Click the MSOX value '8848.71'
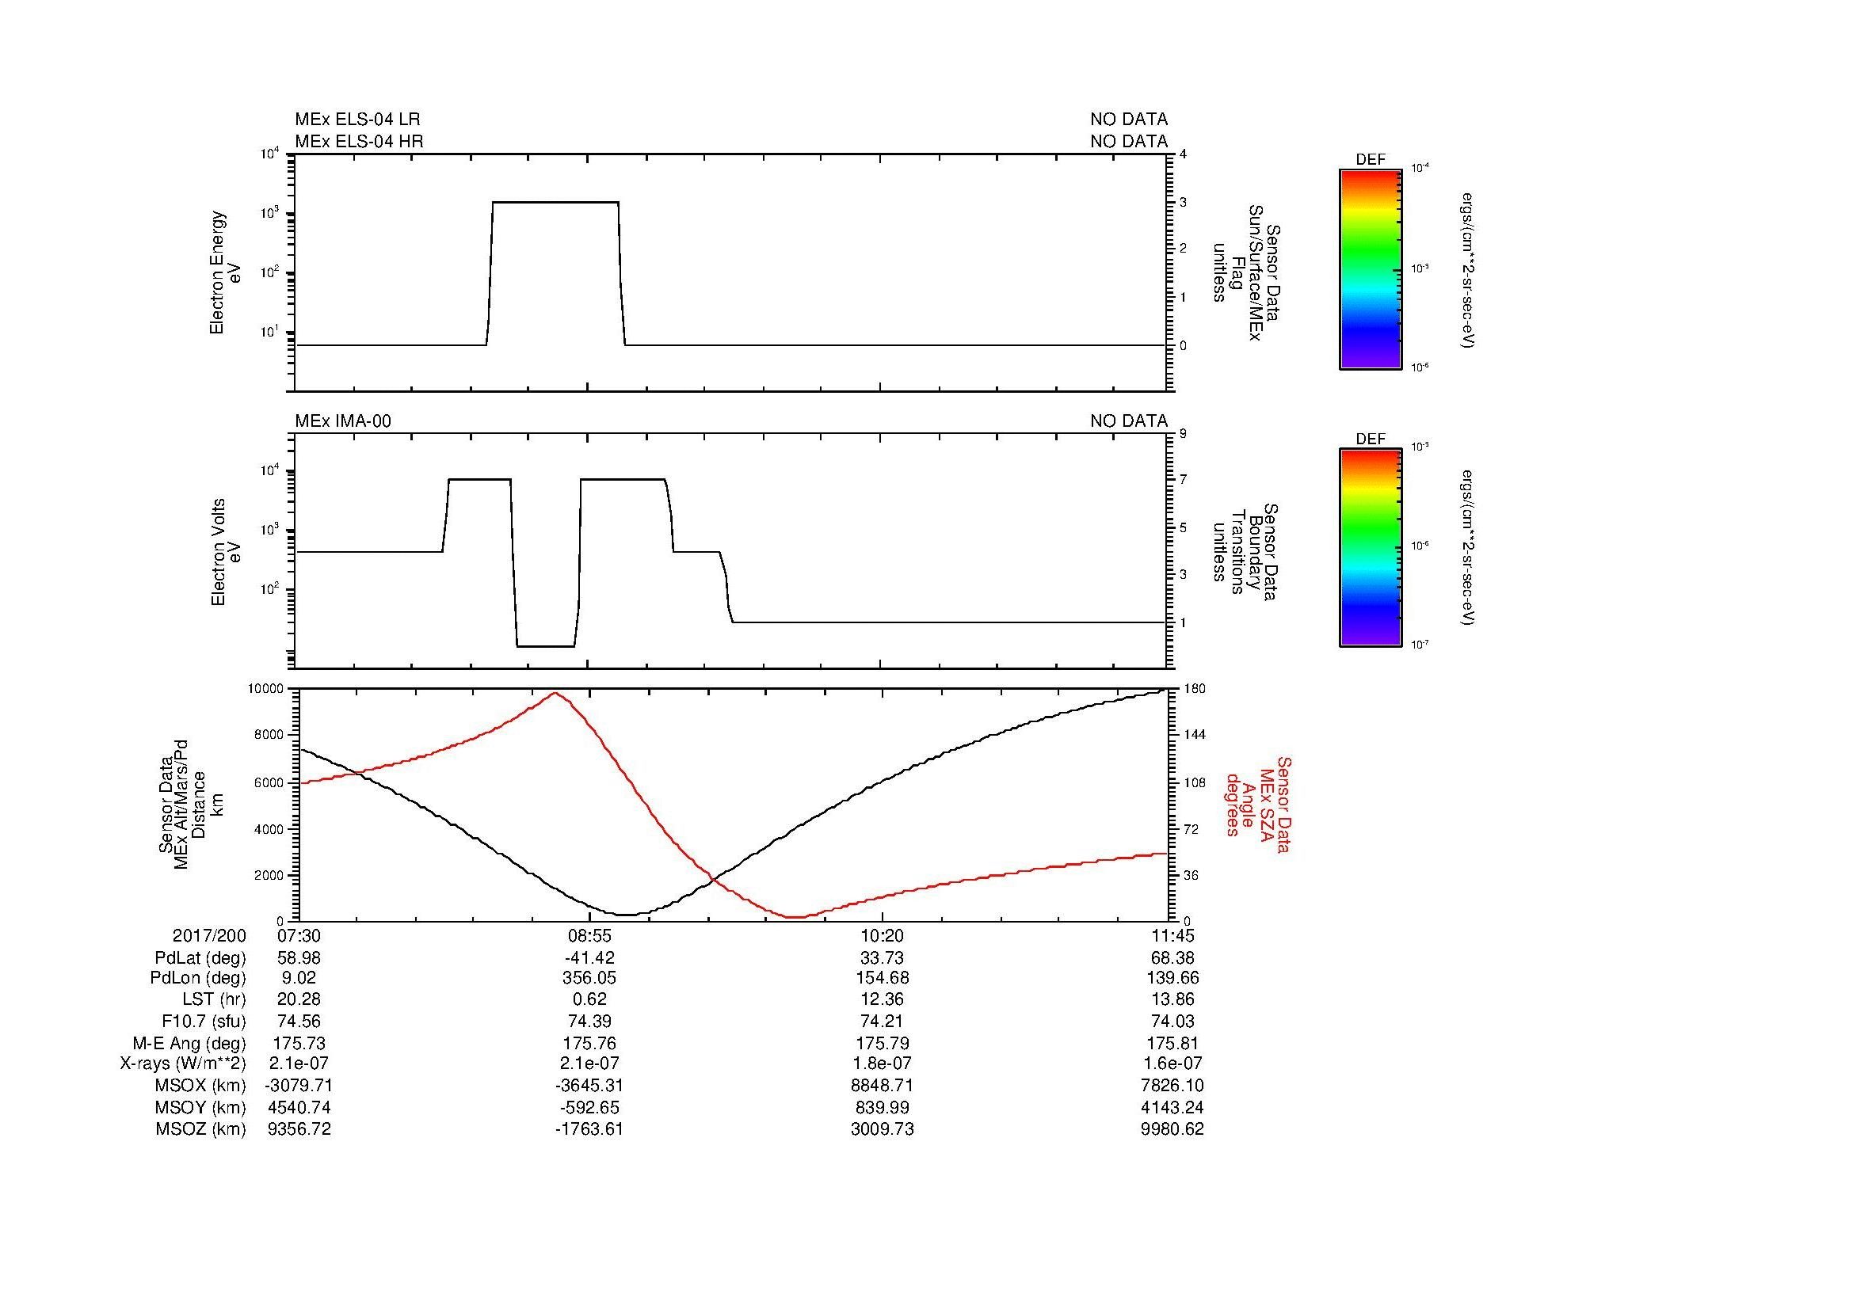 point(882,1086)
